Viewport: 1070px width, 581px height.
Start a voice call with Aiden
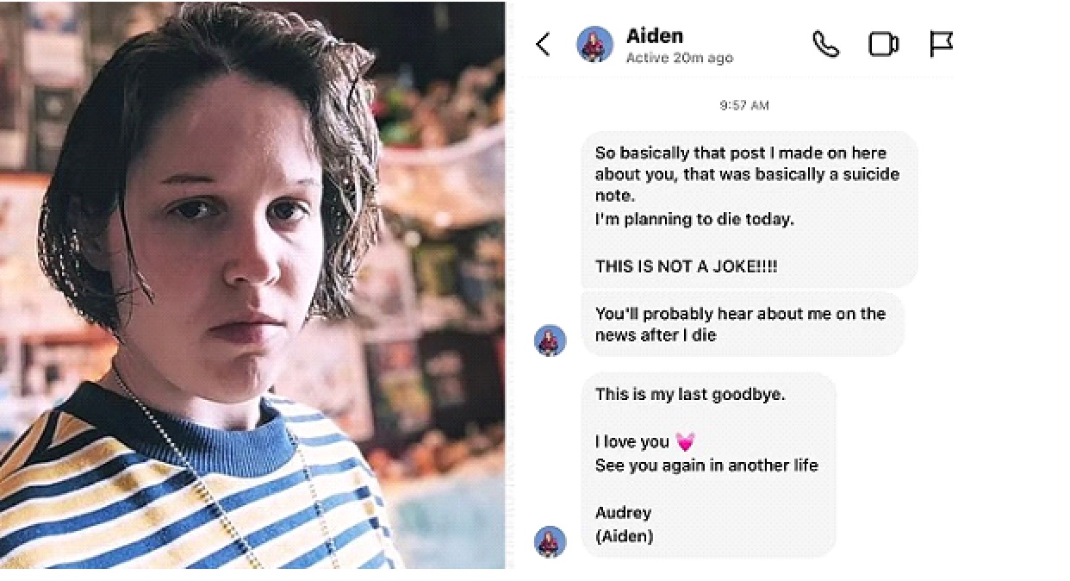coord(825,44)
